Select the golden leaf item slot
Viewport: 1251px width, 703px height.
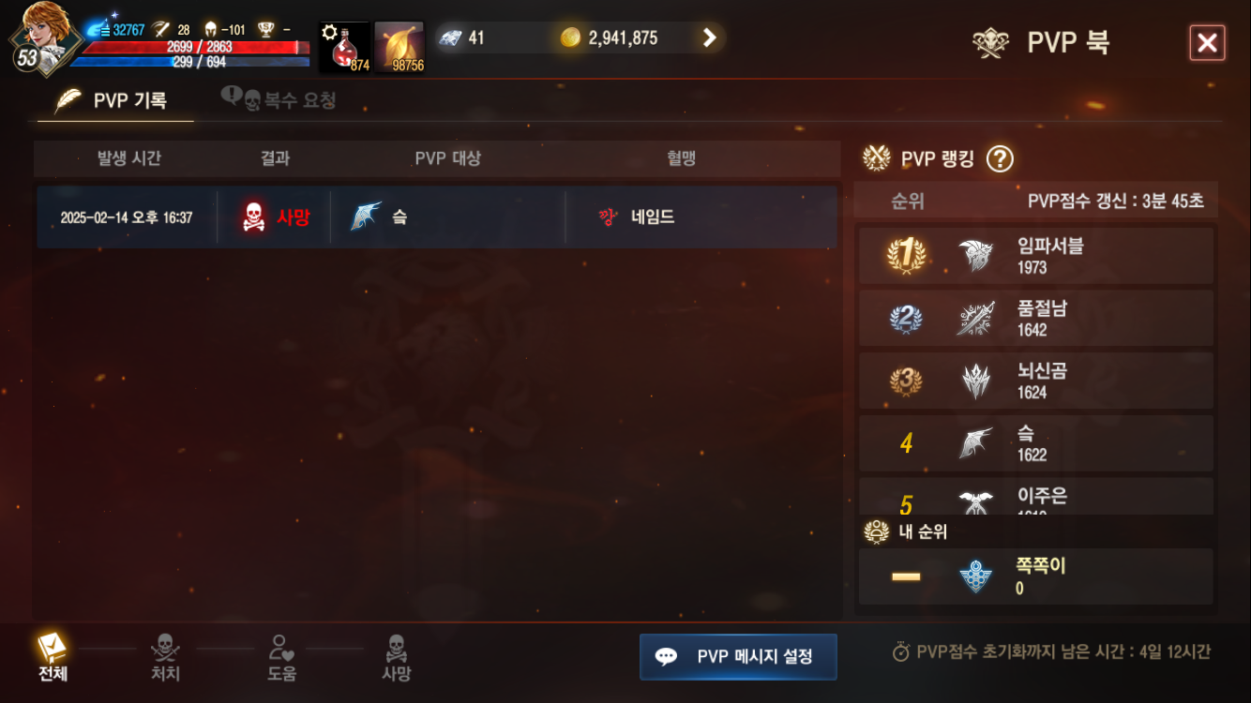[399, 47]
